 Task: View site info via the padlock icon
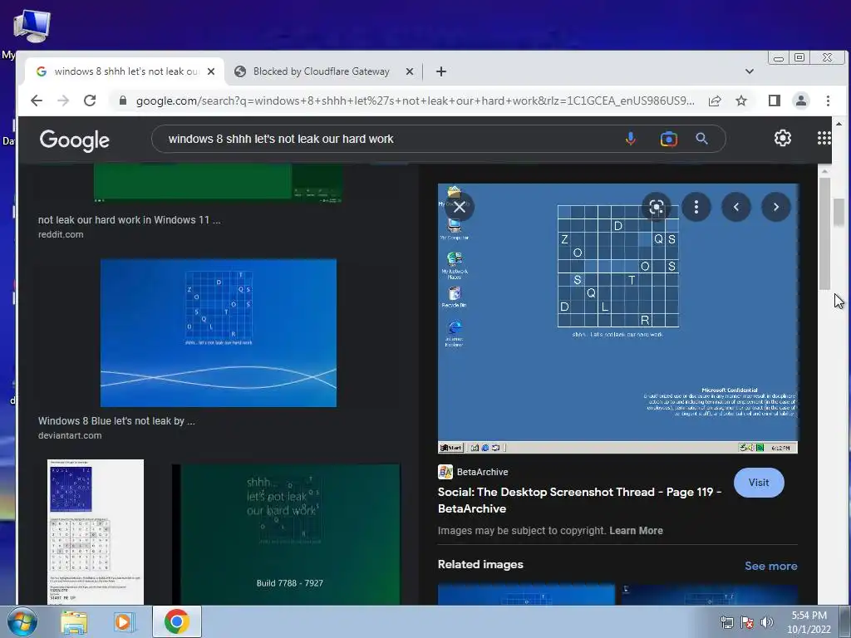point(123,101)
